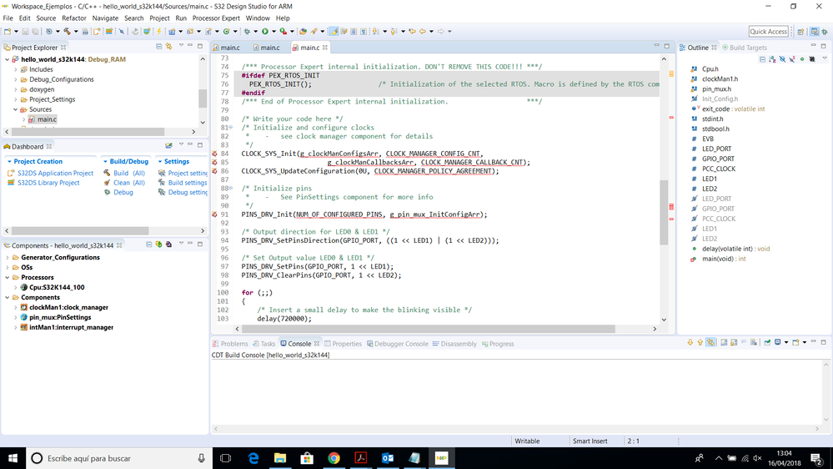Expand Includes folder in Project Explorer

pos(15,69)
